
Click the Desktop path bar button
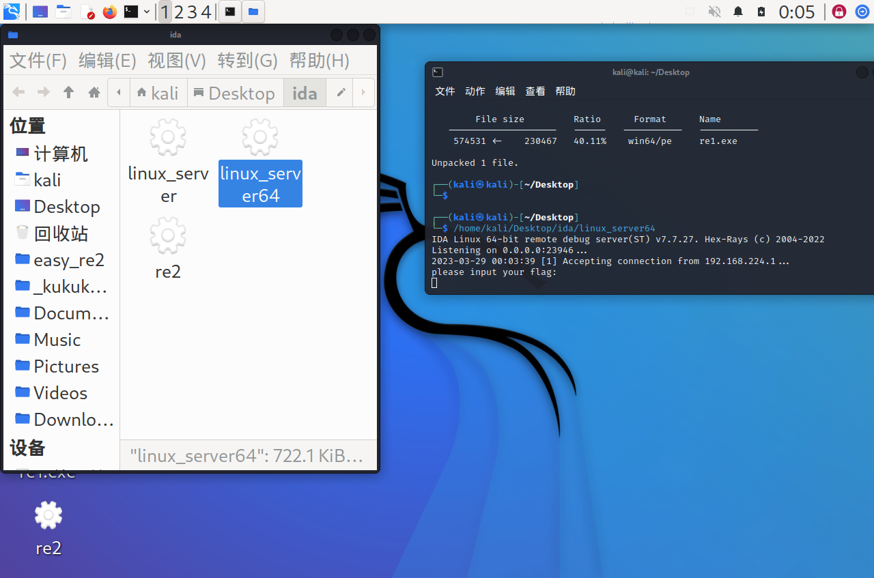click(x=234, y=92)
